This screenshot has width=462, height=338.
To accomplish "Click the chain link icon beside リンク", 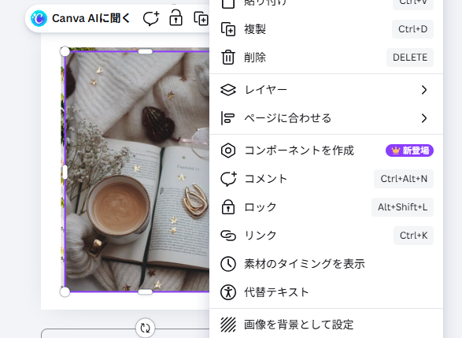I will point(228,236).
